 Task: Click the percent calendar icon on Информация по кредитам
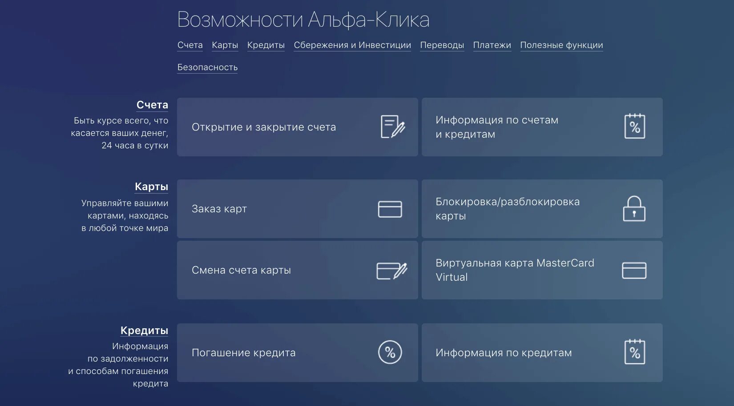coord(634,352)
